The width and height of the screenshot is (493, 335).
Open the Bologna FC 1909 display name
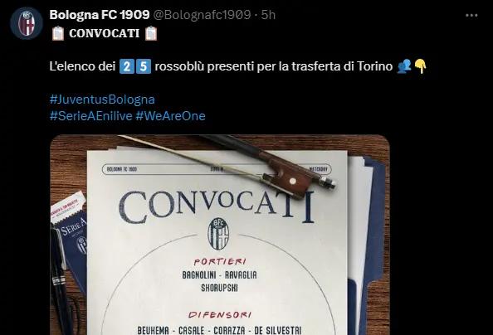100,15
